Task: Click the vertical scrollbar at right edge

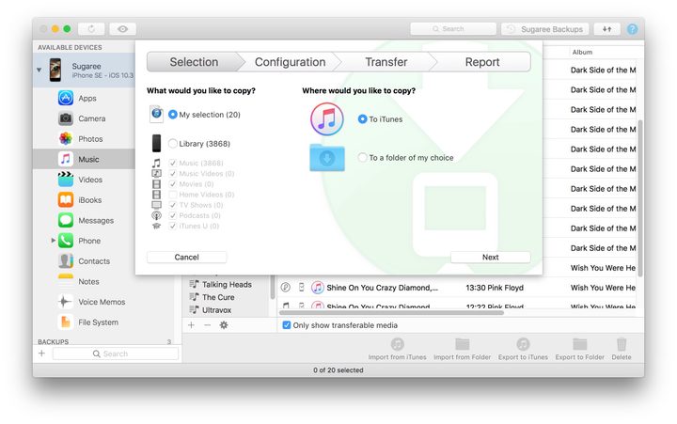Action: coord(640,198)
